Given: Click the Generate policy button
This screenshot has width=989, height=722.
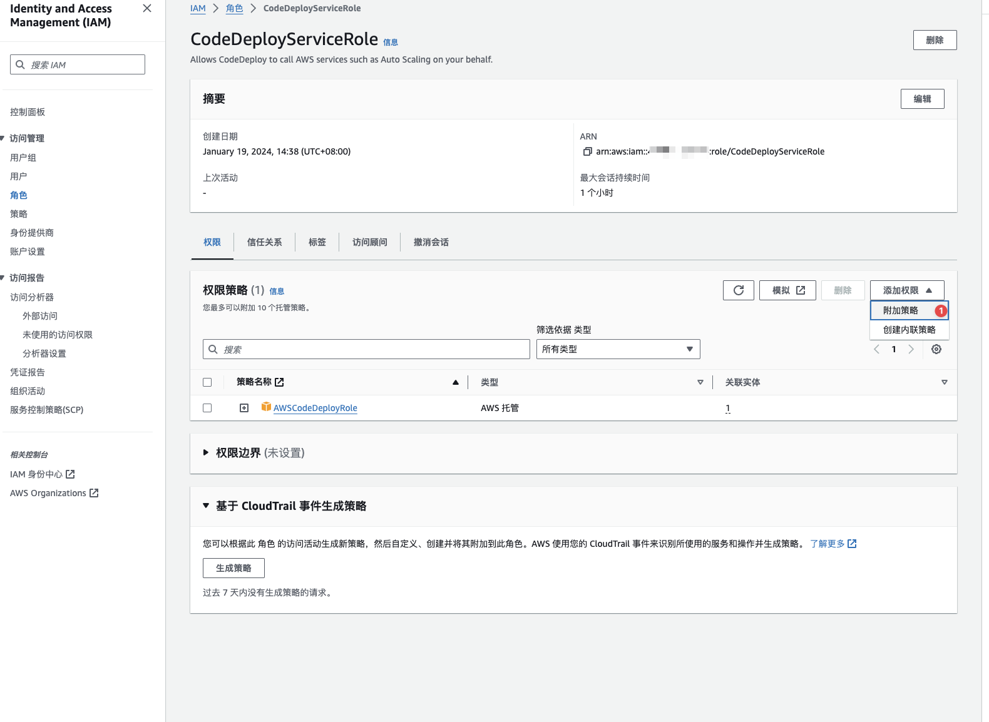Looking at the screenshot, I should (x=233, y=568).
